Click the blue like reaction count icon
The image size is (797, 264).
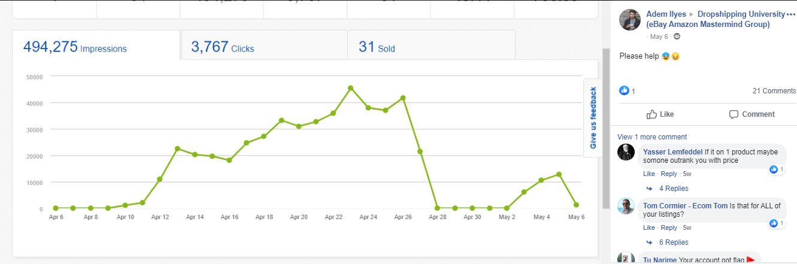pyautogui.click(x=625, y=91)
